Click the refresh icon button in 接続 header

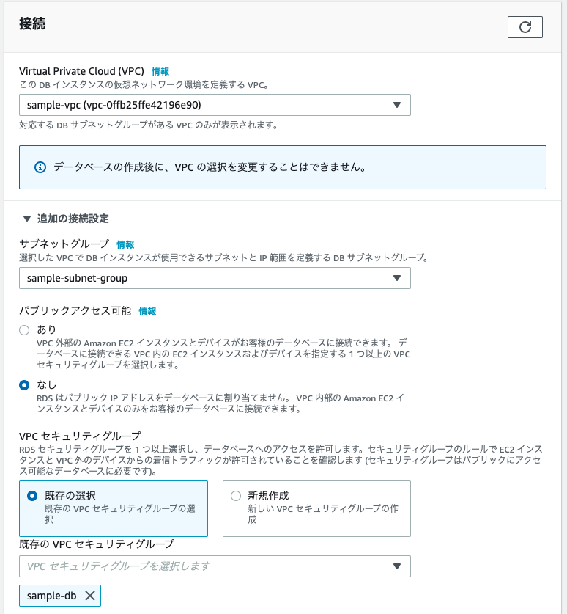click(525, 27)
